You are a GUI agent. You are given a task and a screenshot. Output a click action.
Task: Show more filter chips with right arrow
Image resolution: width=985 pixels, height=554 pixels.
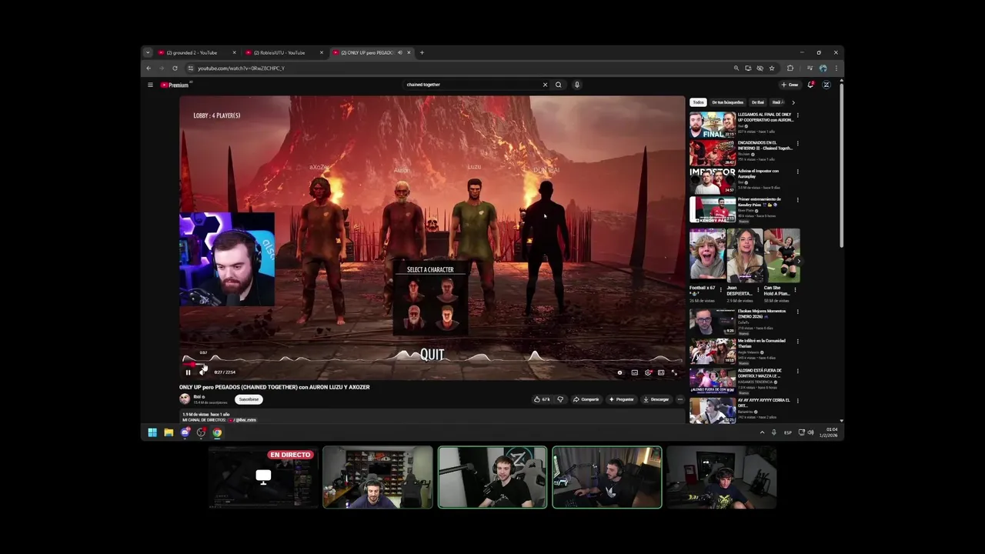[x=793, y=102]
